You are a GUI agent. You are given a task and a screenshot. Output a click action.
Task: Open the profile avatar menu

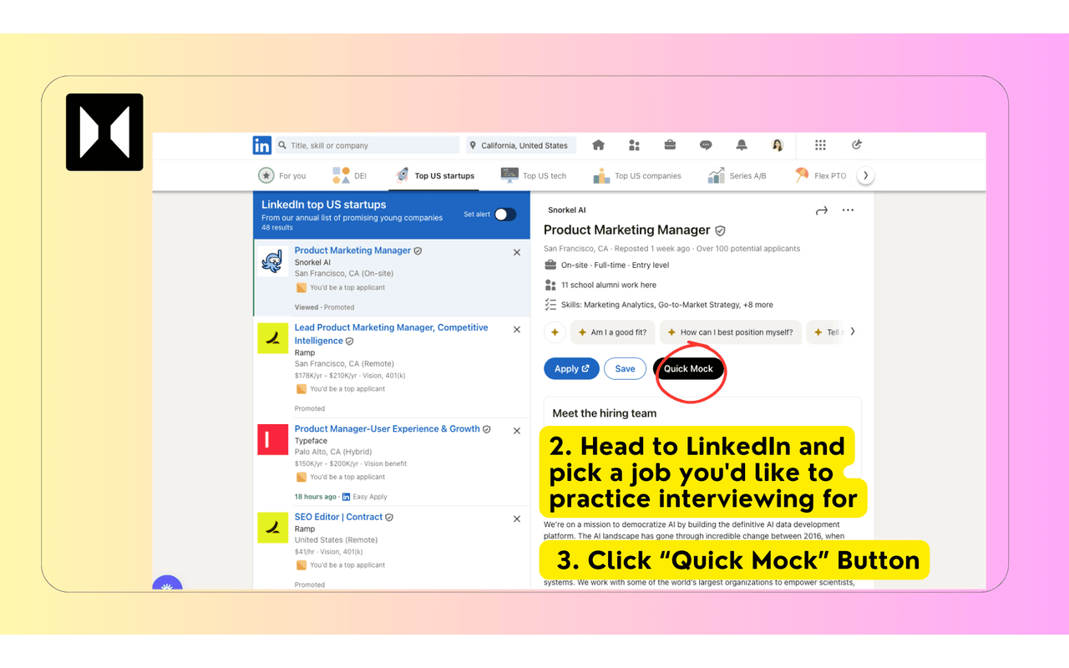coord(778,145)
